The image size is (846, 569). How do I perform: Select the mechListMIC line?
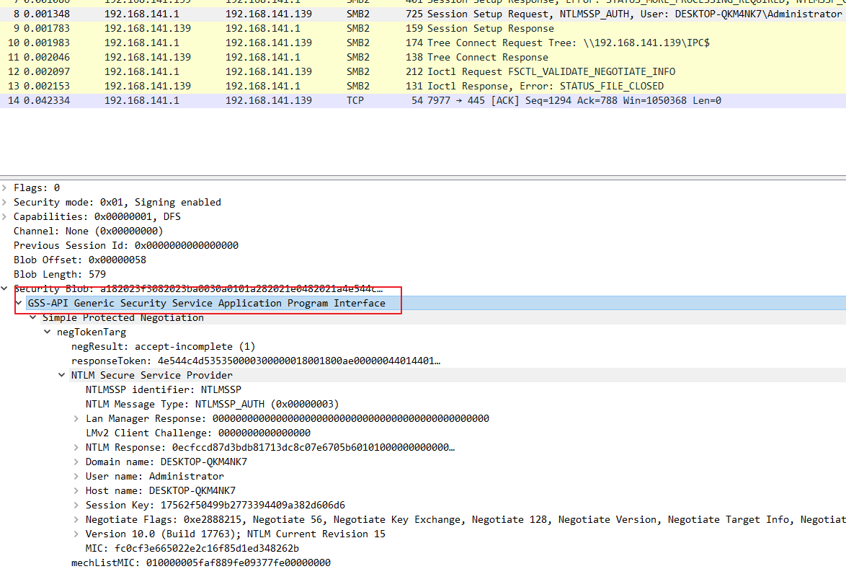(x=201, y=563)
